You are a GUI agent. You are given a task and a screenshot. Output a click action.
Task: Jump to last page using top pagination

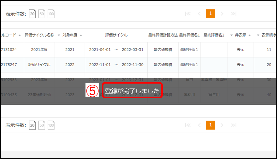click(x=233, y=14)
